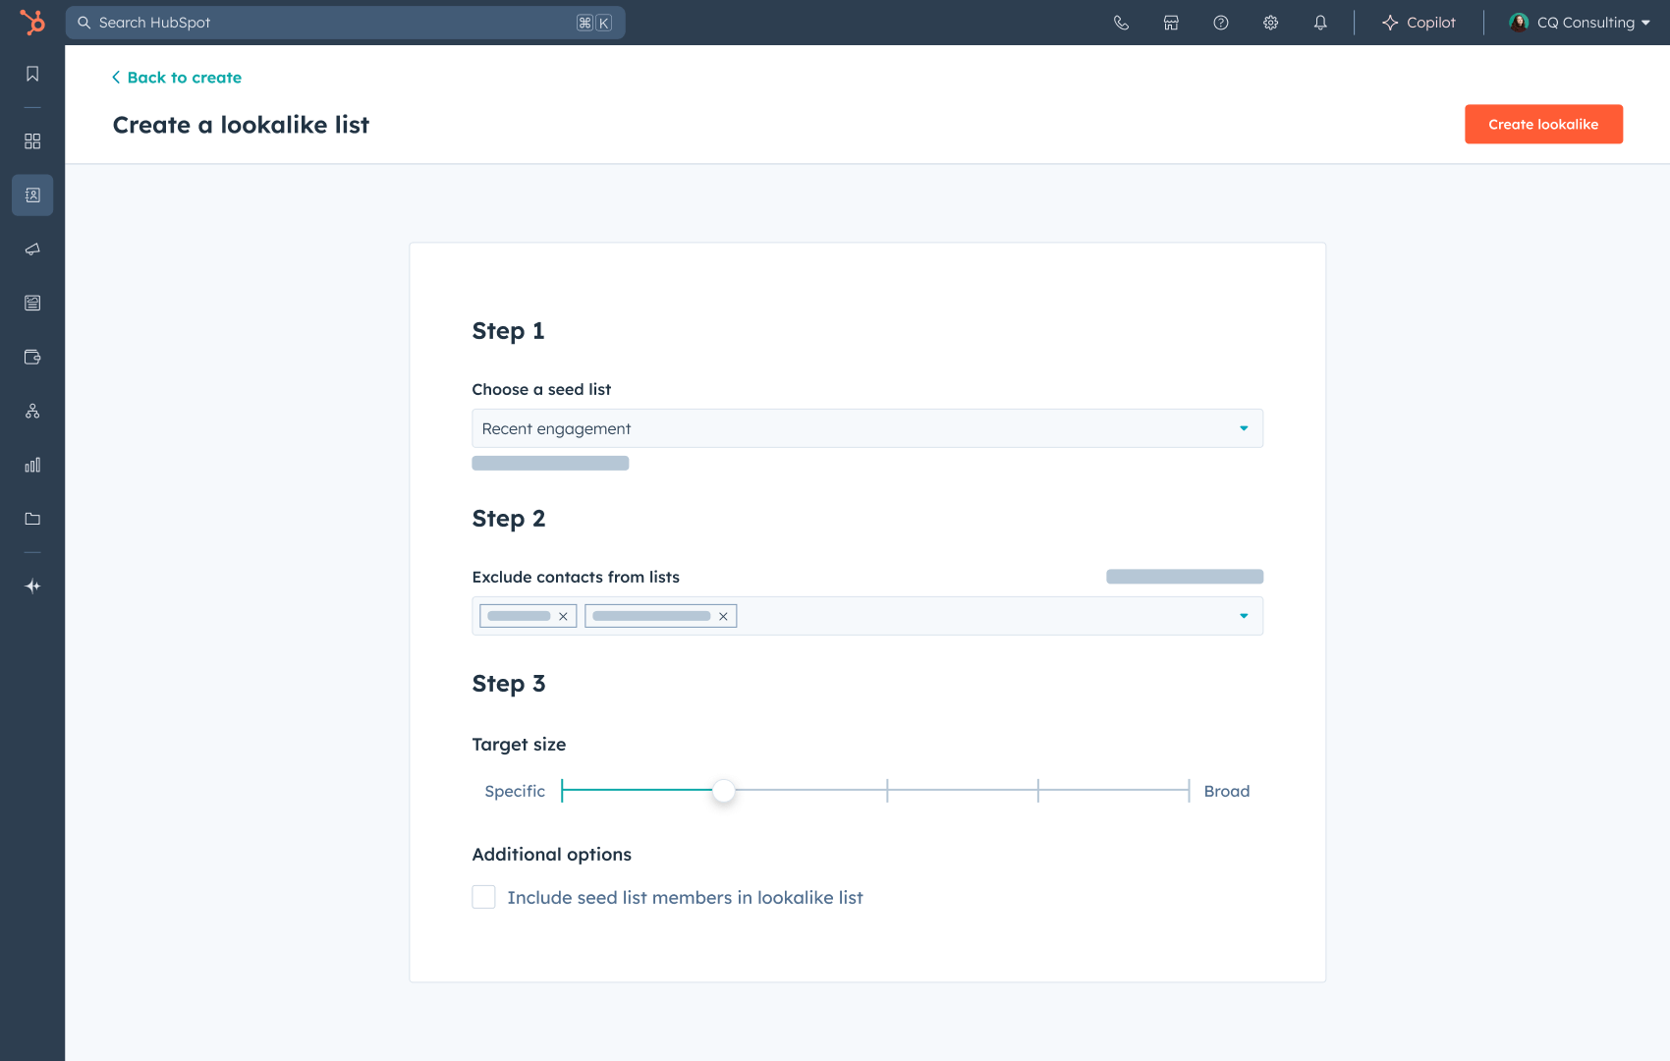Open the CRM contacts sidebar icon
The image size is (1670, 1061).
(32, 195)
